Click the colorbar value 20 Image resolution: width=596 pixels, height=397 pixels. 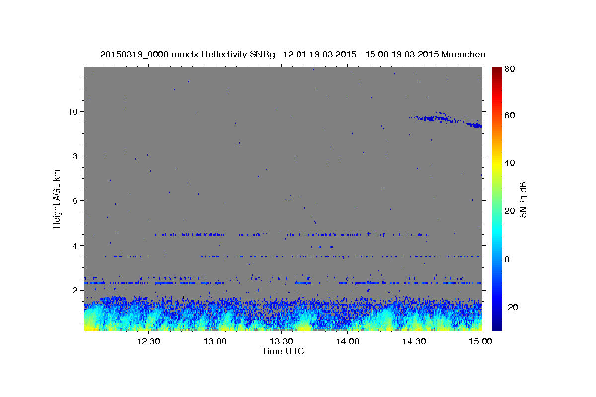pos(510,211)
